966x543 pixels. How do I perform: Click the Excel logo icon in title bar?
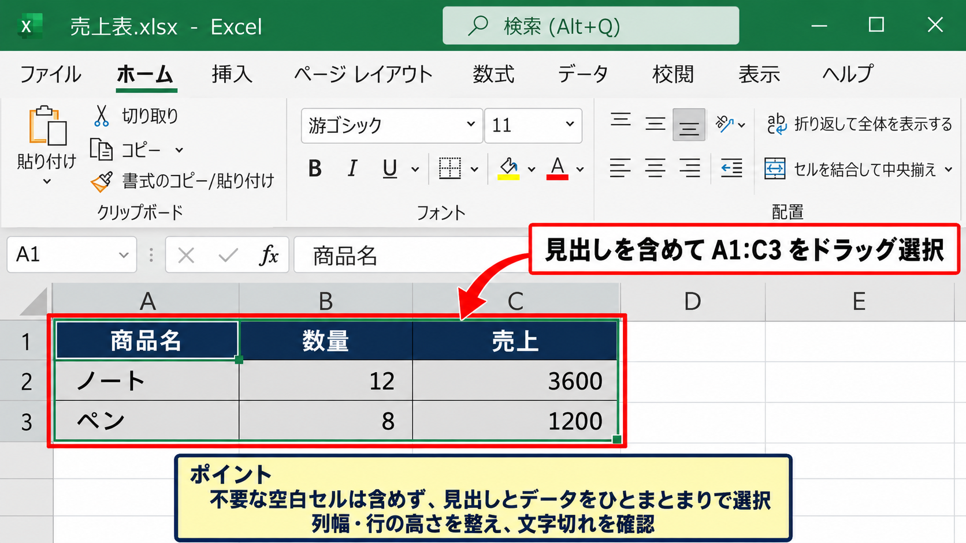tap(29, 26)
